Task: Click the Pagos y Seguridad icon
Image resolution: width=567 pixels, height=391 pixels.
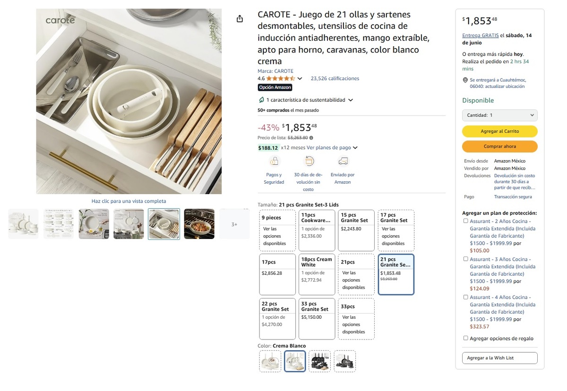Action: (274, 161)
